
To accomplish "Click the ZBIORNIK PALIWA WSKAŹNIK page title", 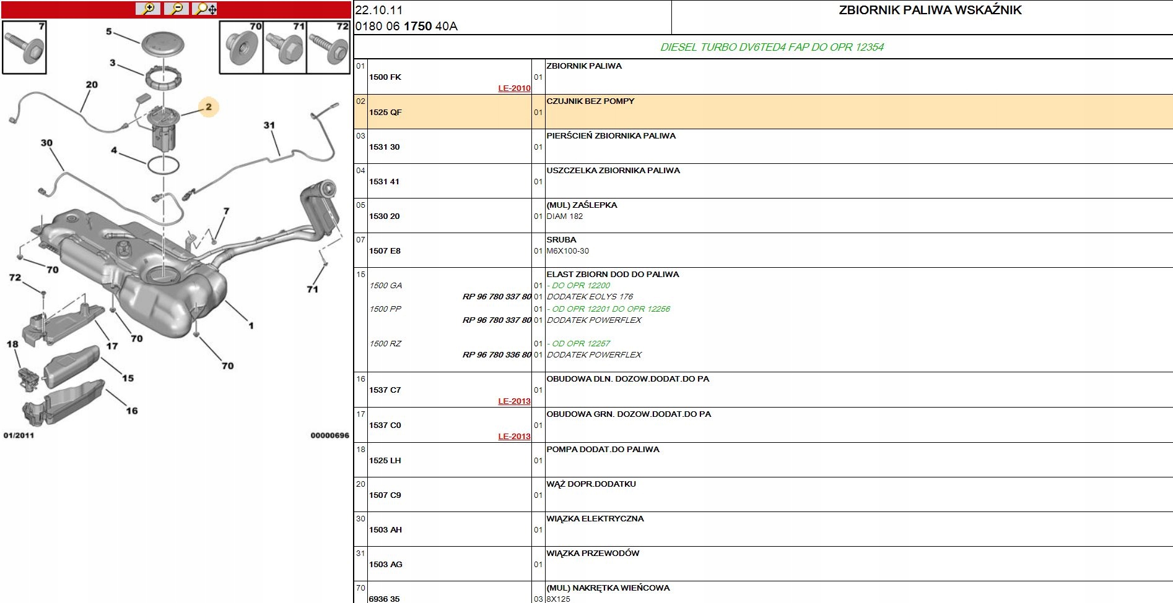I will [x=930, y=10].
